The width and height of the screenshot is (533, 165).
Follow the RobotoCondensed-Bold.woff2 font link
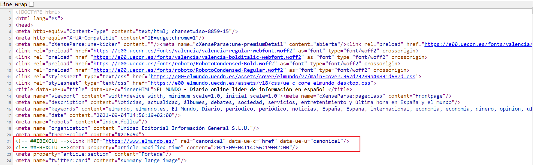coord(184,64)
